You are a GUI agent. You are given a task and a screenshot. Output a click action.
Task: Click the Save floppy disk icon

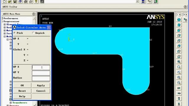(x=15, y=1)
